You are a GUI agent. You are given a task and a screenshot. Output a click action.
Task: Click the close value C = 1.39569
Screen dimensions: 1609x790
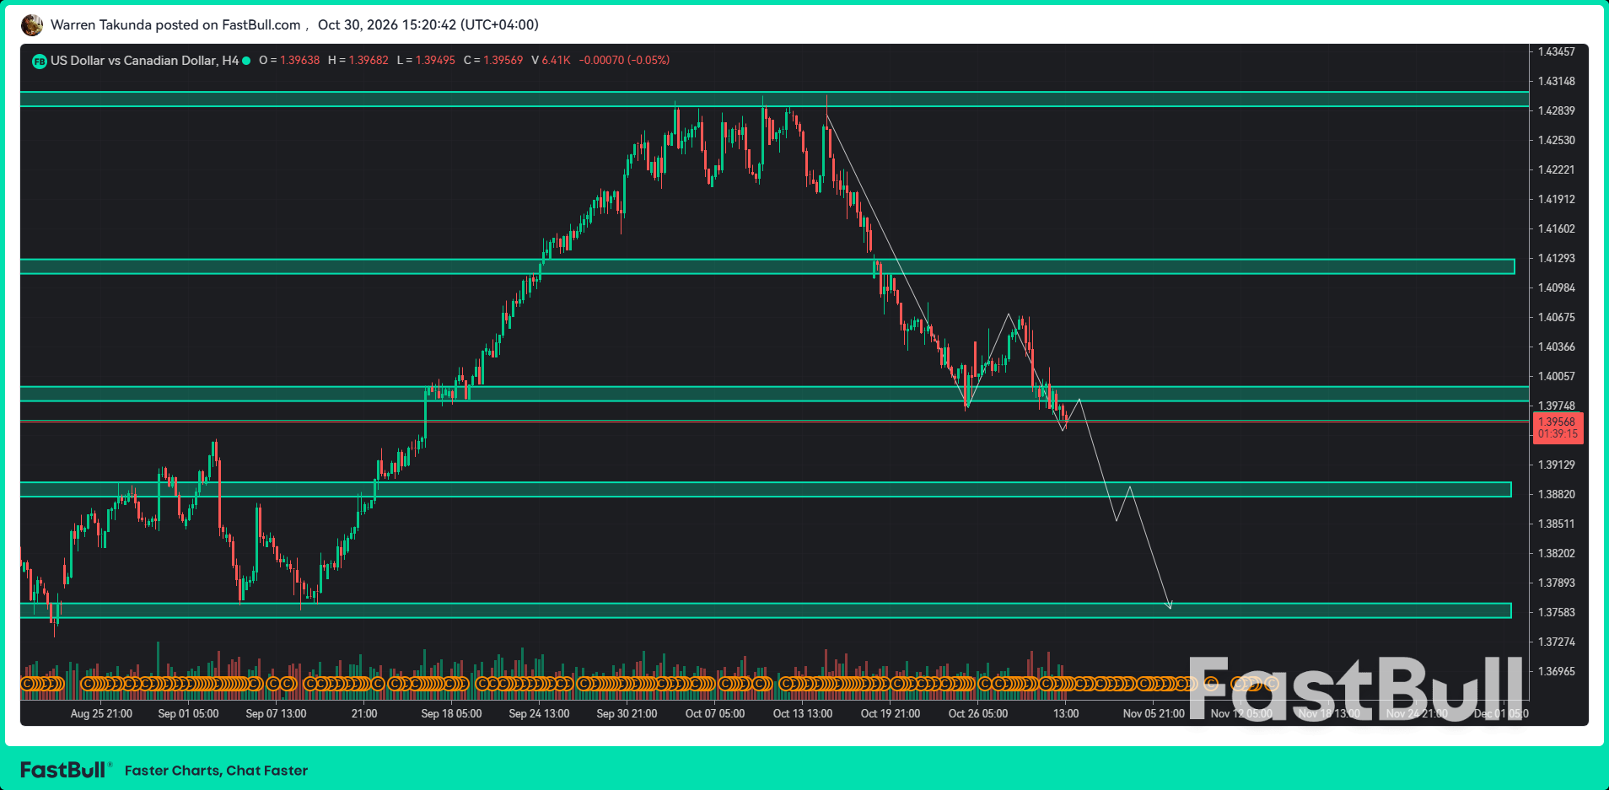point(493,61)
